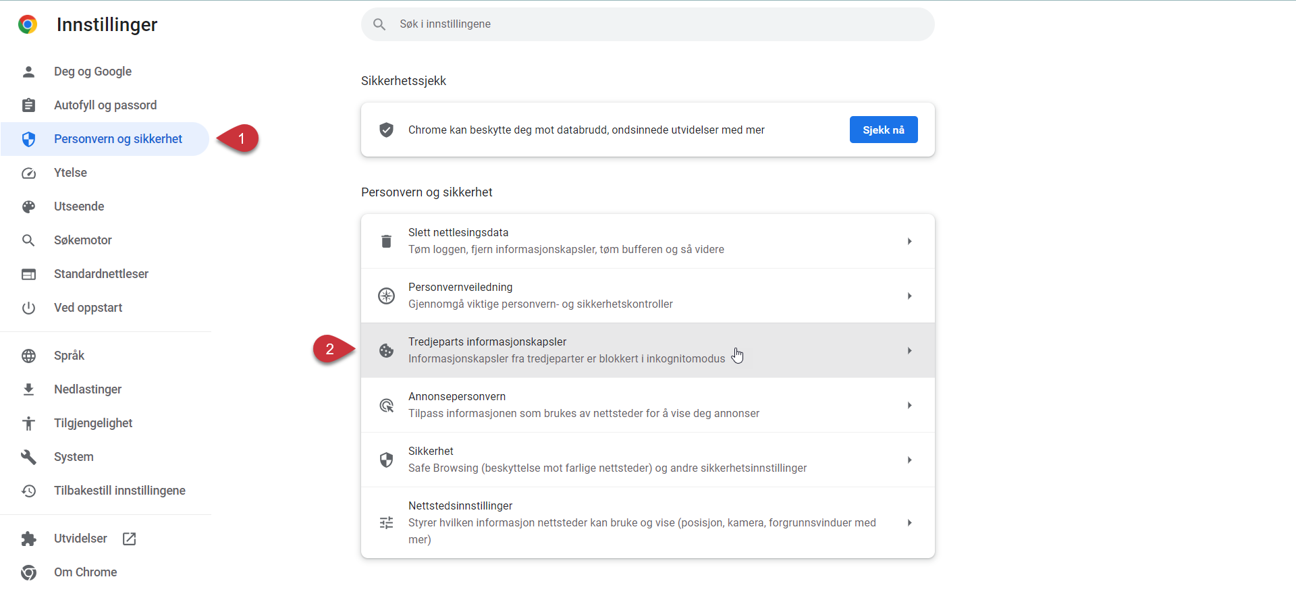Open Tilgjengelighet settings
This screenshot has height=602, width=1296.
point(105,423)
